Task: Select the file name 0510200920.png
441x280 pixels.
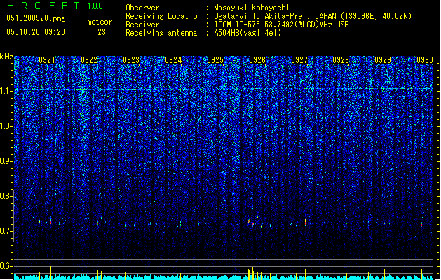Action: point(36,18)
